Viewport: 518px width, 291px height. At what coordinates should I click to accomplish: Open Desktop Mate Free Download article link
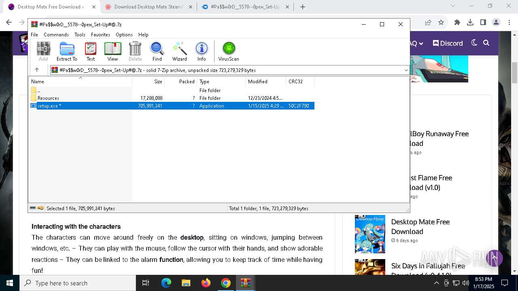click(420, 227)
